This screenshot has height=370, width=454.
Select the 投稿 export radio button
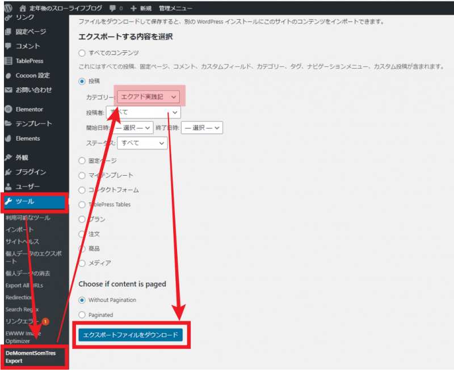click(x=81, y=81)
